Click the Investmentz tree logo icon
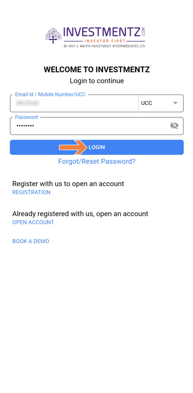The image size is (193, 393). (54, 35)
